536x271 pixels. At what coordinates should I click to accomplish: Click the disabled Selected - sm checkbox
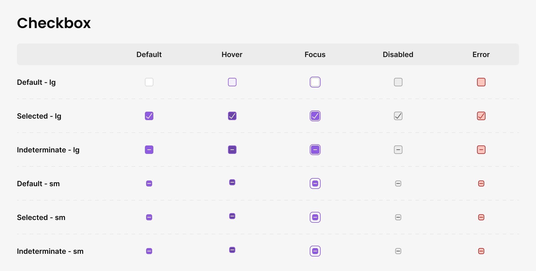398,217
